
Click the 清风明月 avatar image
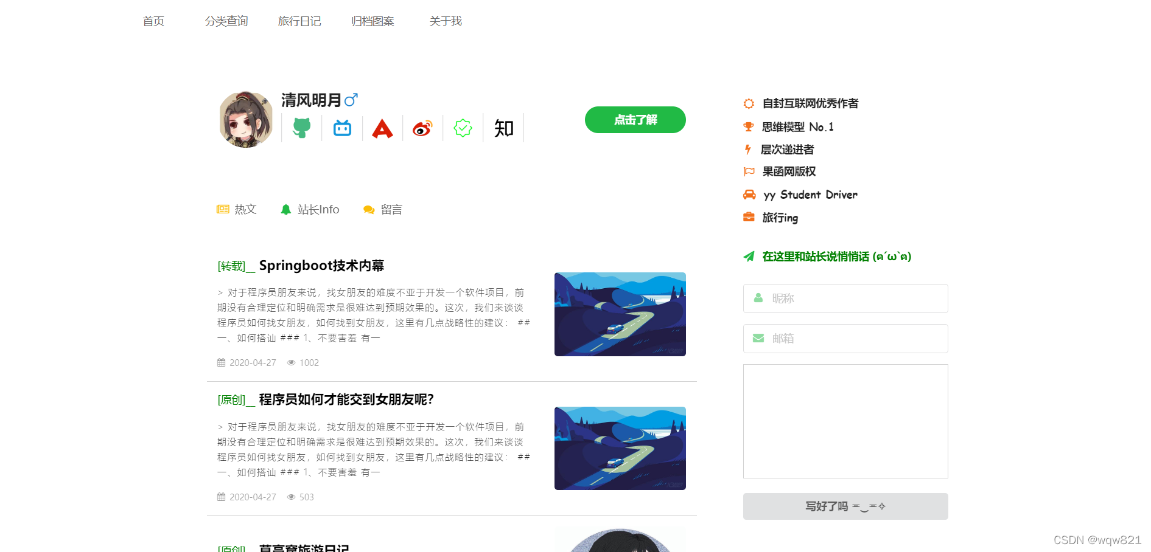246,119
